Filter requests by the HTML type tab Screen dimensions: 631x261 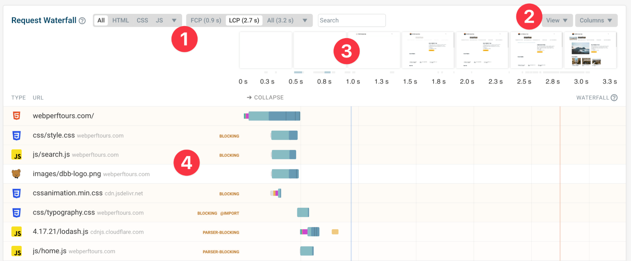(121, 20)
